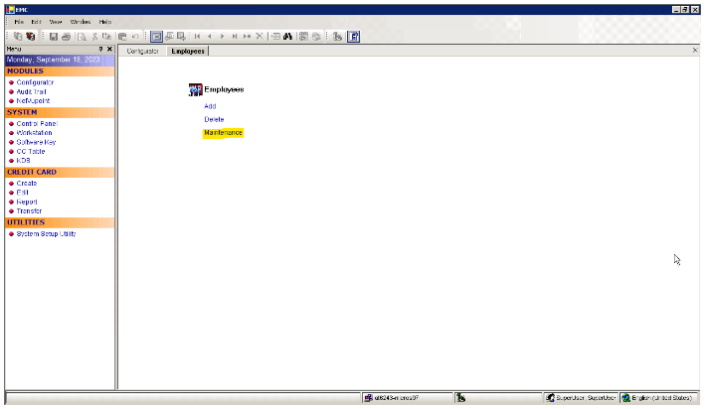Open KDS under System

(x=24, y=160)
